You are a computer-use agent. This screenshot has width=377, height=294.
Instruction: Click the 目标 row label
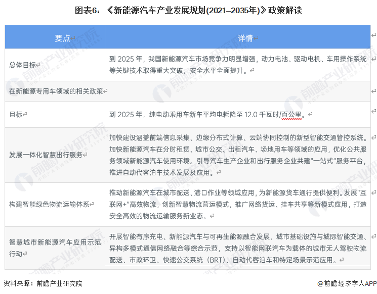[x=17, y=115]
